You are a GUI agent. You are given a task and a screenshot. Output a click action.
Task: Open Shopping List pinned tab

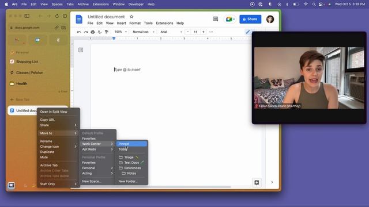(x=38, y=62)
